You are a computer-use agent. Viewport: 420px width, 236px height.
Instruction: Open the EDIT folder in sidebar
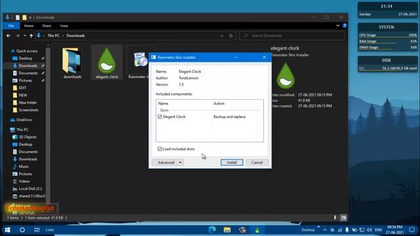pos(22,88)
